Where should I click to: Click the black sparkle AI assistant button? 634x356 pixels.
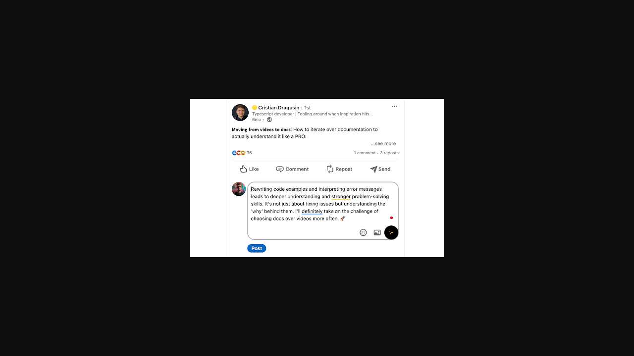[391, 232]
